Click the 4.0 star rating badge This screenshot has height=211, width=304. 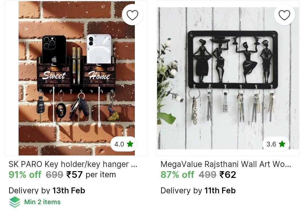pyautogui.click(x=124, y=144)
